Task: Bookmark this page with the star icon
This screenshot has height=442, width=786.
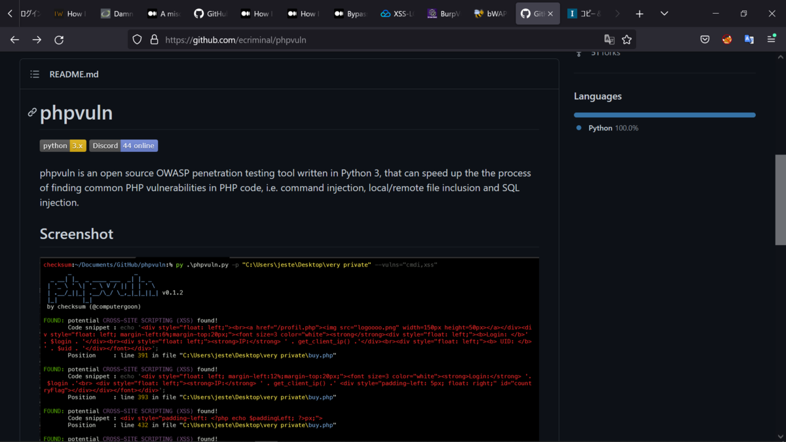Action: point(627,40)
